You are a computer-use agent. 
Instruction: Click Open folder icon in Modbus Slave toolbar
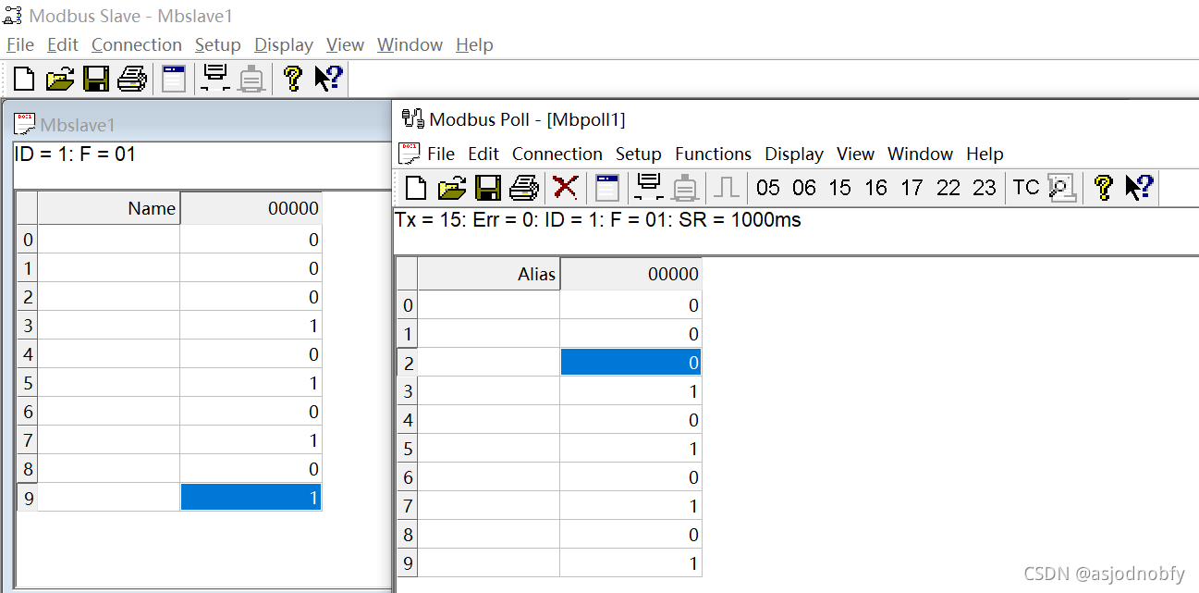(x=60, y=79)
